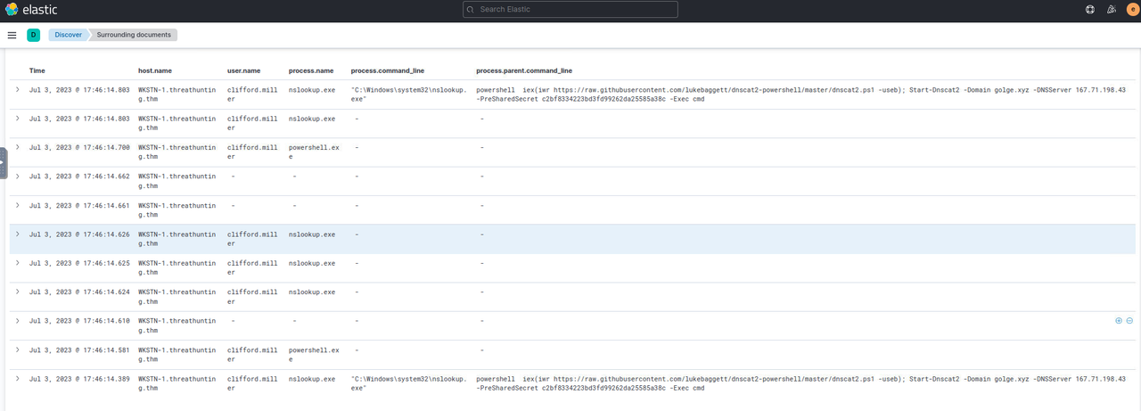Expand the 17:46:14.610 document row
The width and height of the screenshot is (1141, 411).
(x=17, y=320)
